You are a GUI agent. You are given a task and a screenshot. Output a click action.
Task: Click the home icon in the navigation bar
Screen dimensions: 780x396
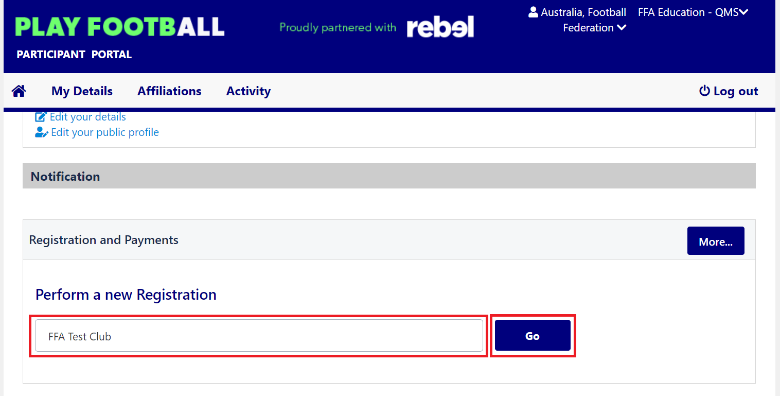[x=19, y=90]
